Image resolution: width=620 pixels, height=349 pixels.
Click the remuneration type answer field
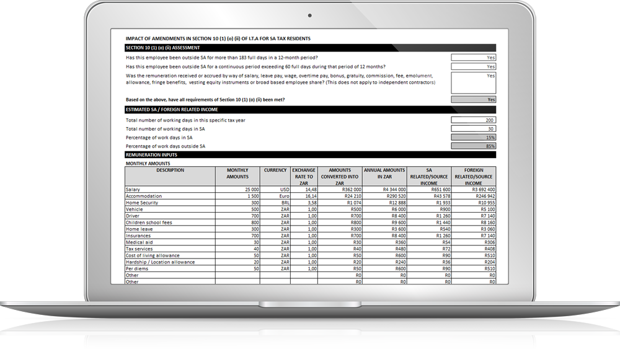pos(473,82)
